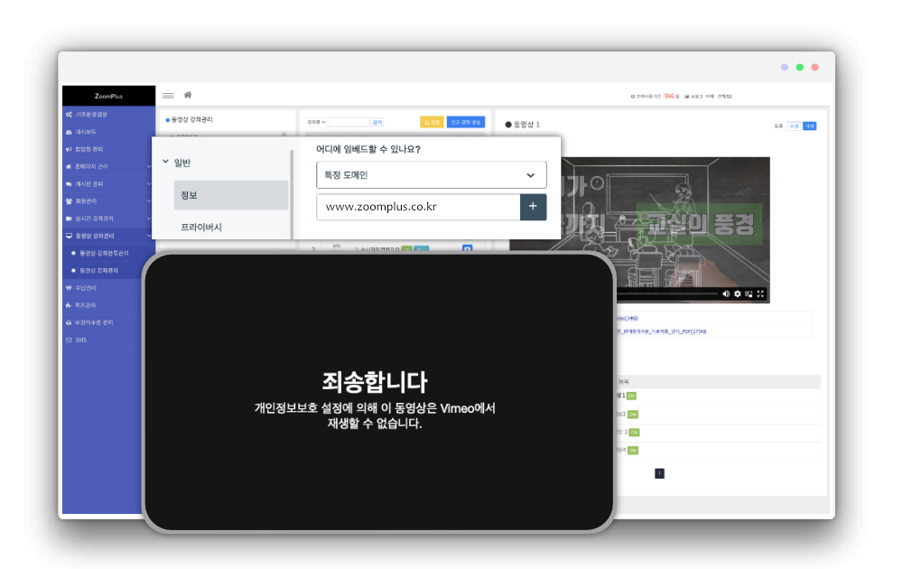Click the video progress bar
The image size is (903, 569).
(x=667, y=294)
